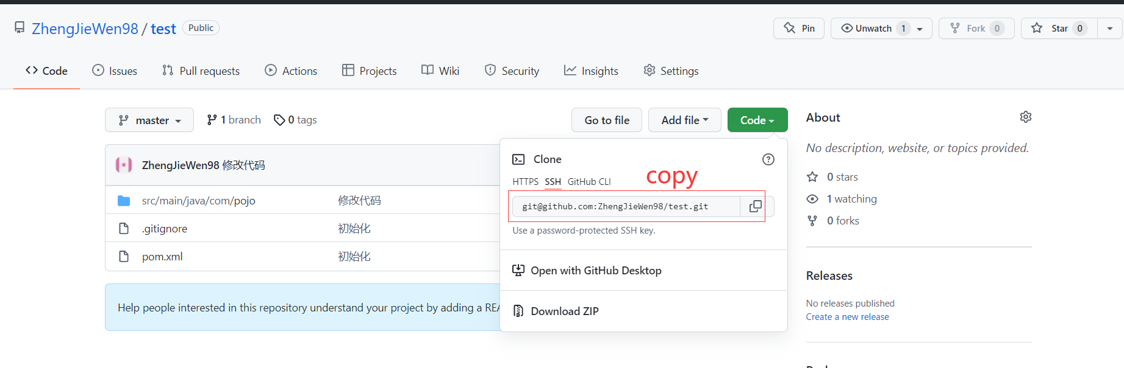Click the Download ZIP archive icon
1124x368 pixels.
518,311
